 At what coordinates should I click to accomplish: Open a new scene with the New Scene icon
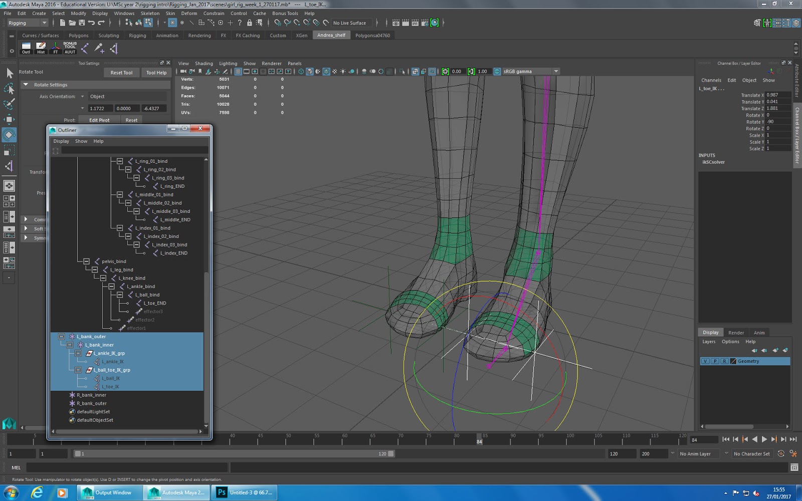pyautogui.click(x=64, y=23)
